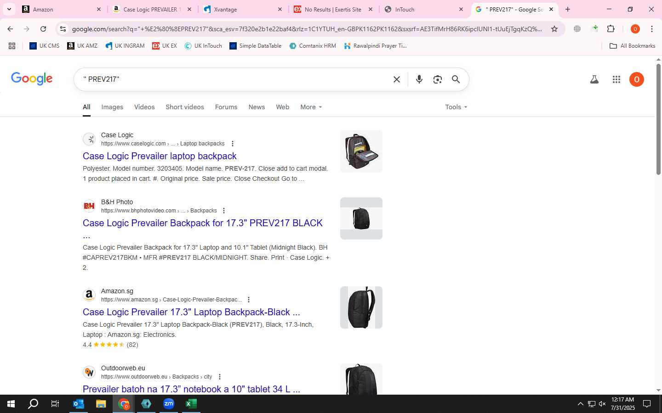
Task: Switch to Short videos tab
Action: 185,107
